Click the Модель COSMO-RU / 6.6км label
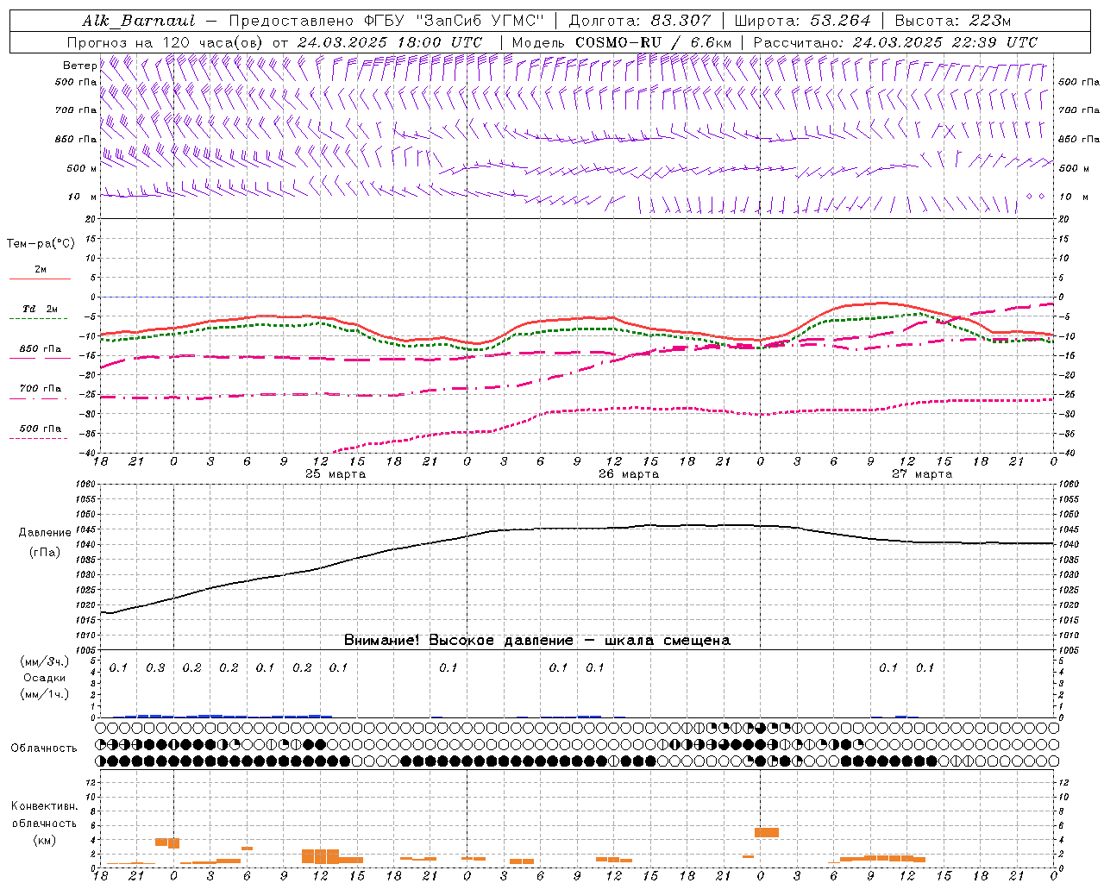The width and height of the screenshot is (1104, 883). click(x=621, y=42)
